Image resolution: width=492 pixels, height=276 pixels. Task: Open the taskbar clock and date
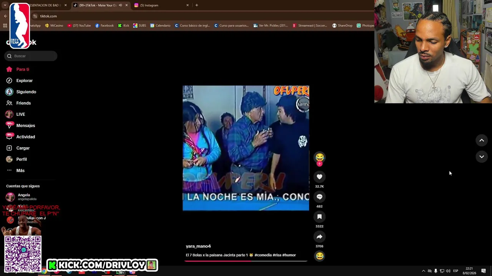pos(469,271)
